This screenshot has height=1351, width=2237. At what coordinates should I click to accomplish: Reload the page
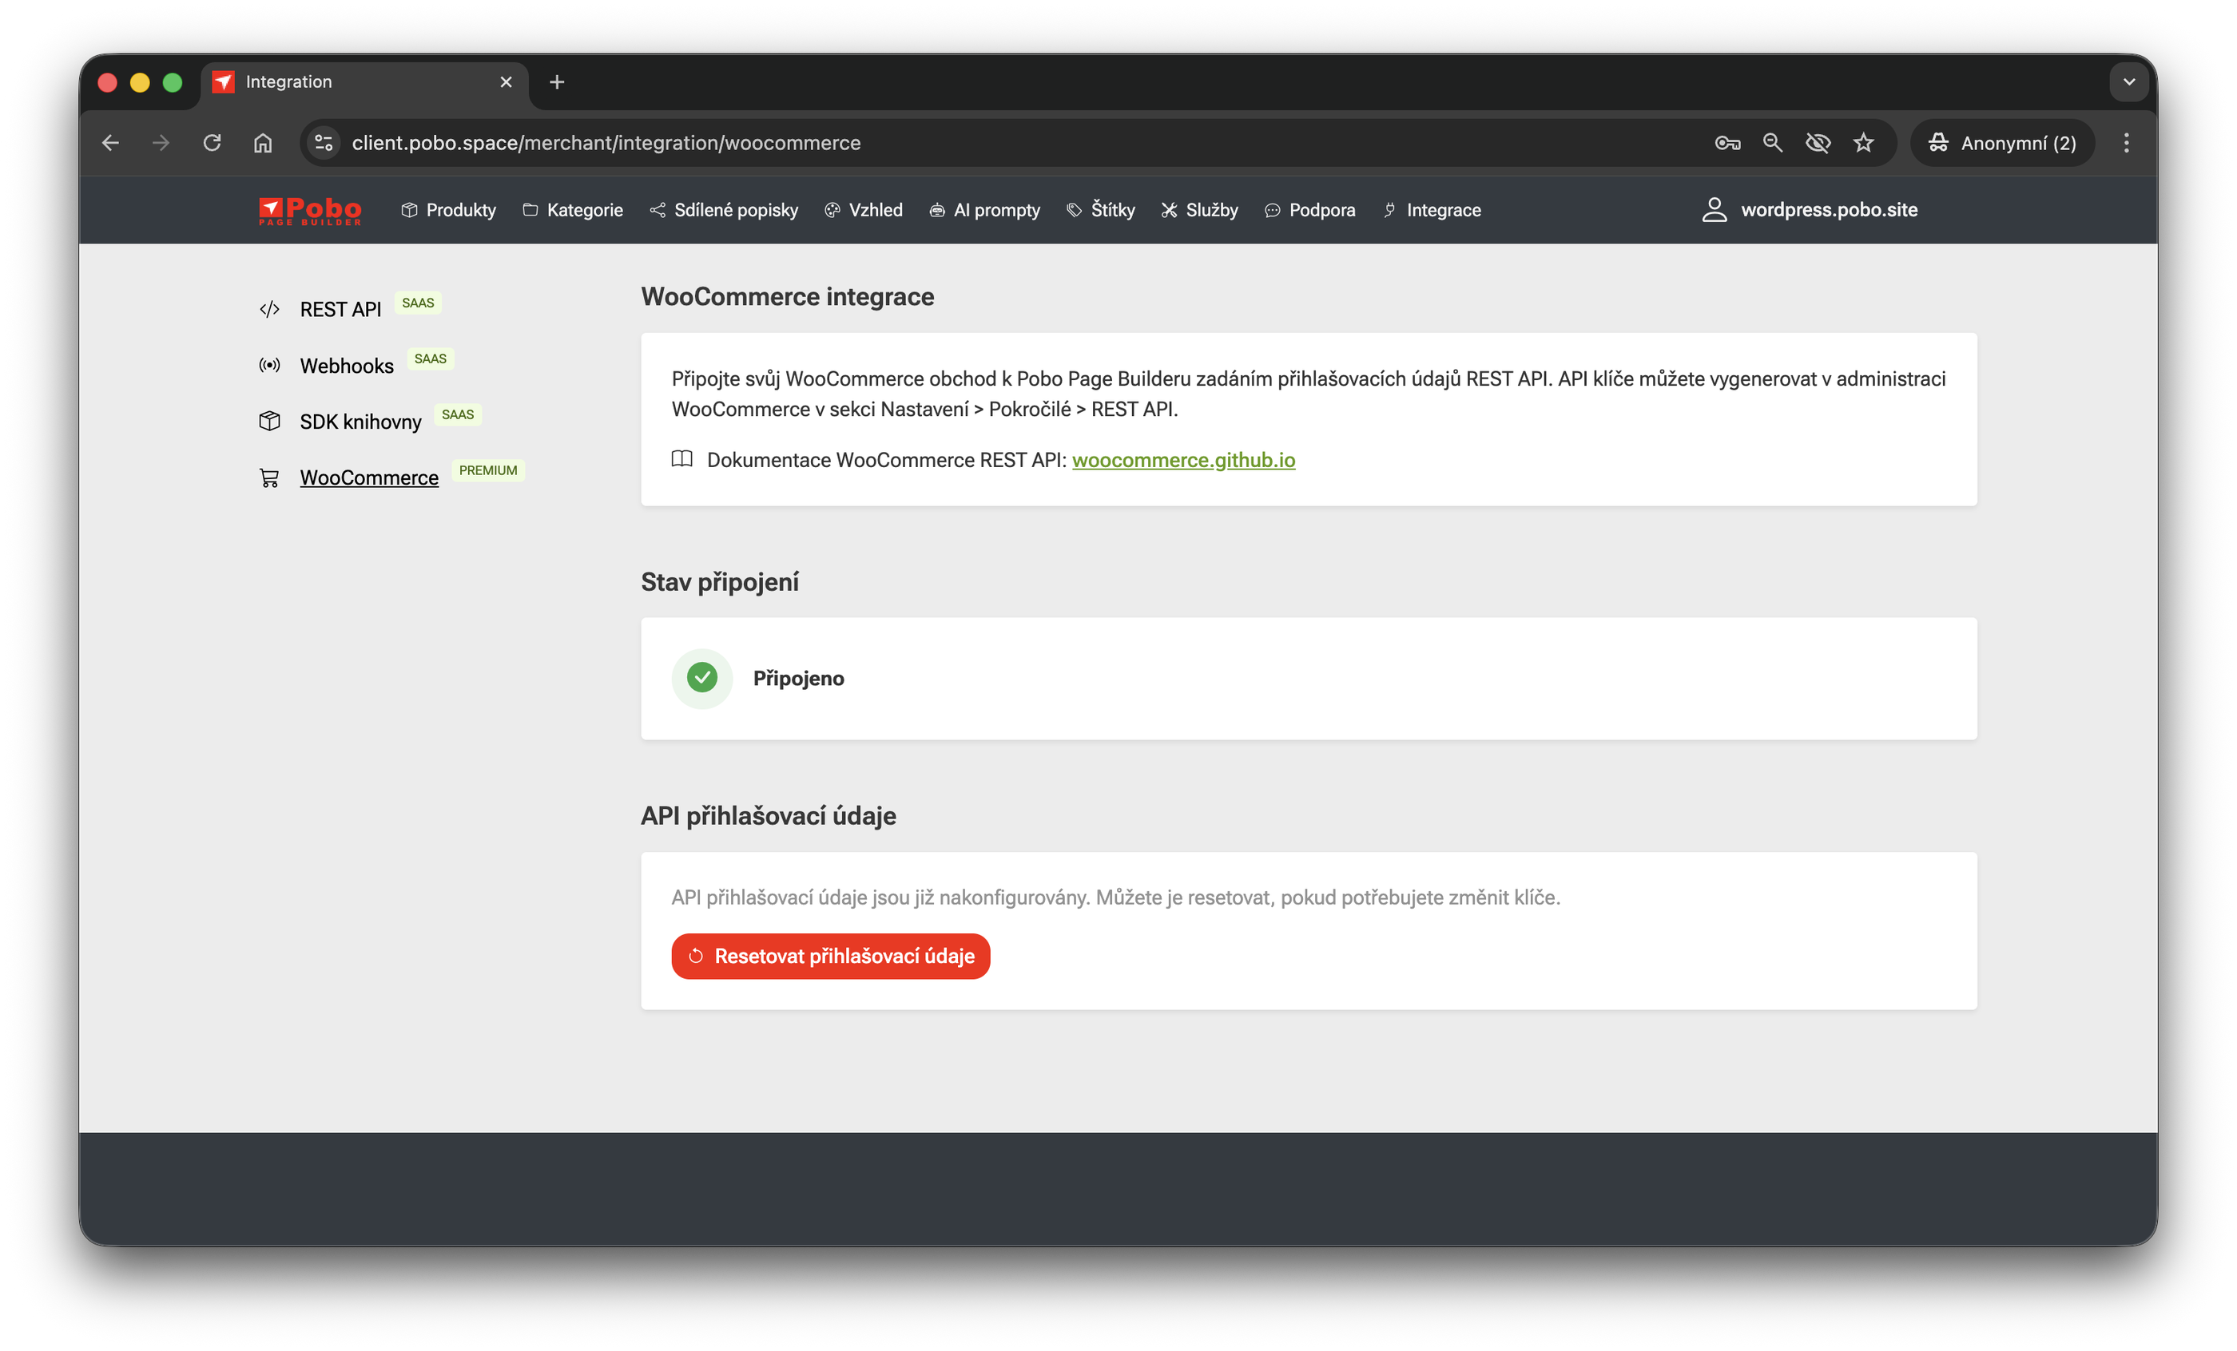(212, 142)
